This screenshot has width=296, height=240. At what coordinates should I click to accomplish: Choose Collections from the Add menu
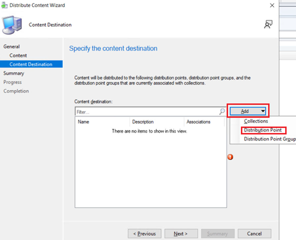pos(256,121)
